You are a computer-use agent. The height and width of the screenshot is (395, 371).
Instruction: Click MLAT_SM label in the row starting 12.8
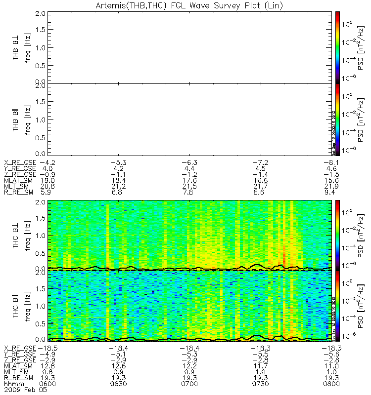18,366
